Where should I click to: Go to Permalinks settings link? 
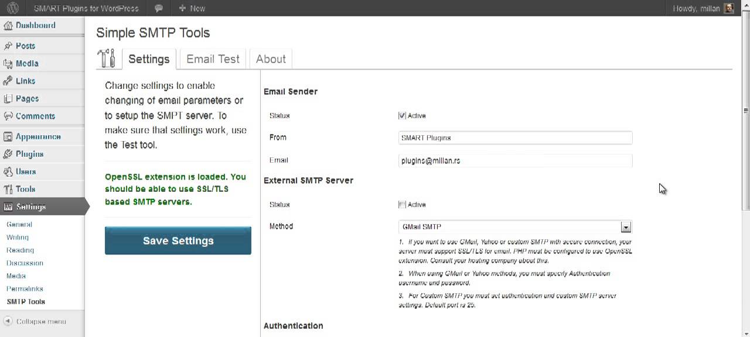tap(25, 288)
